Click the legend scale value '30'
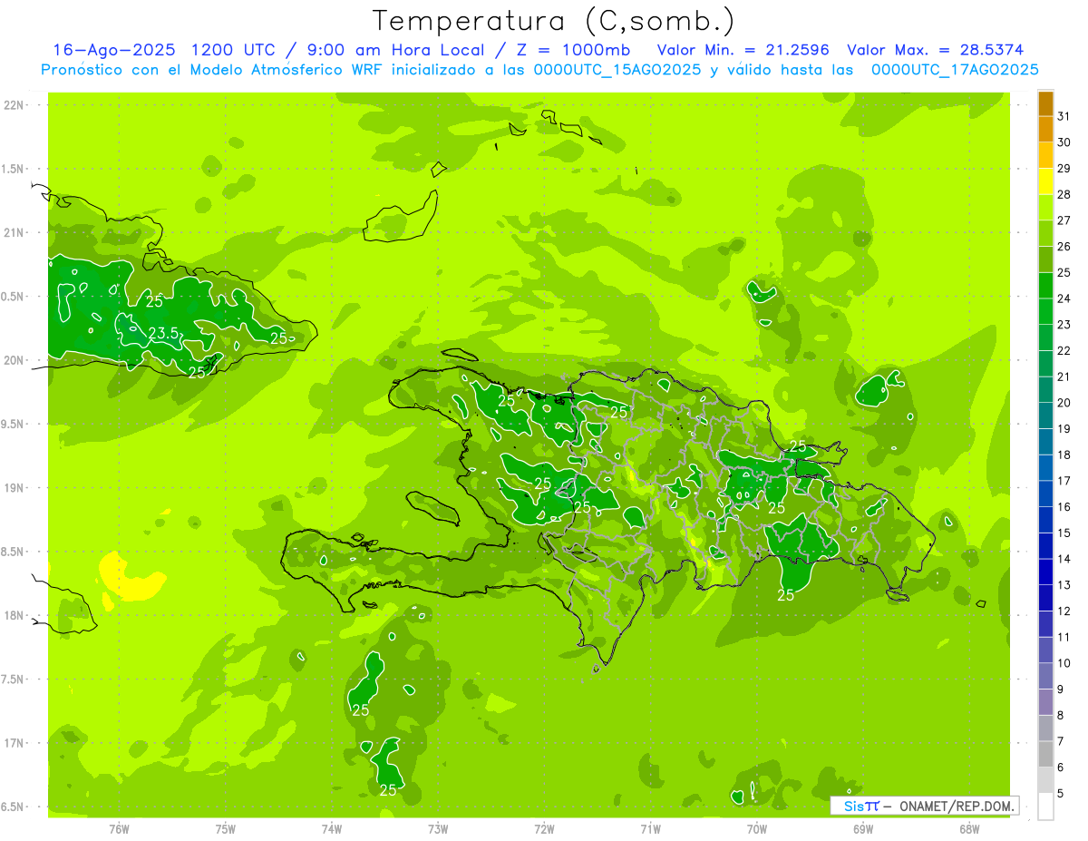Image resolution: width=1088 pixels, height=841 pixels. pos(1064,142)
